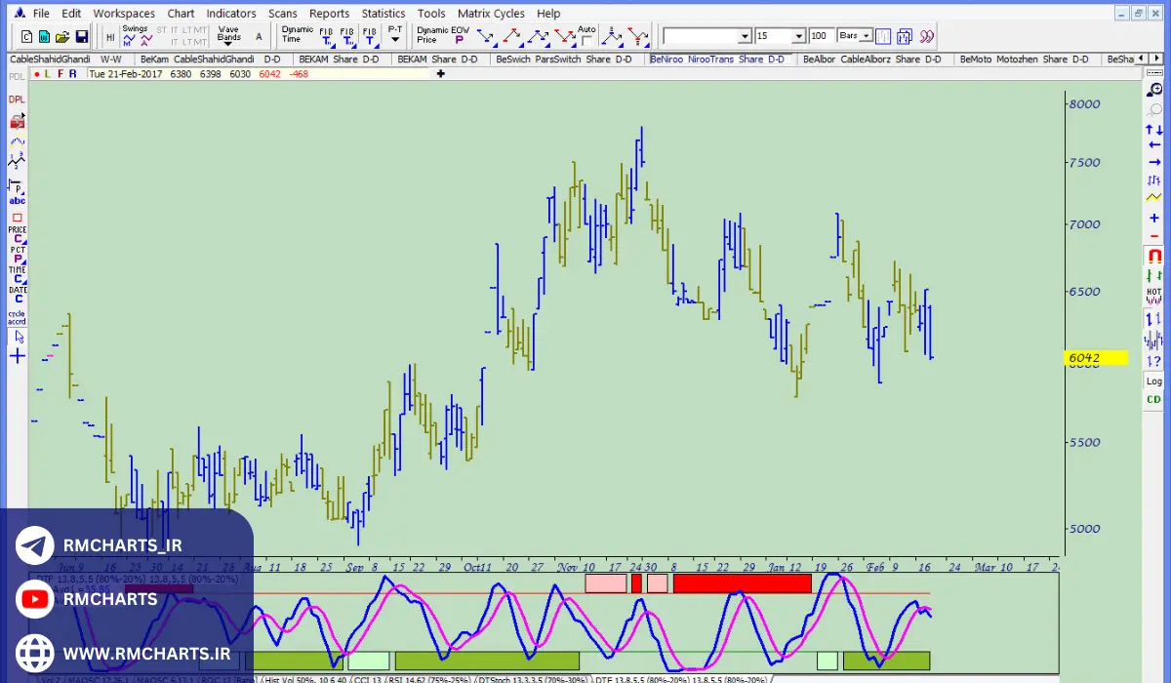Click the red magnet snap icon
The image size is (1171, 683).
[1154, 257]
